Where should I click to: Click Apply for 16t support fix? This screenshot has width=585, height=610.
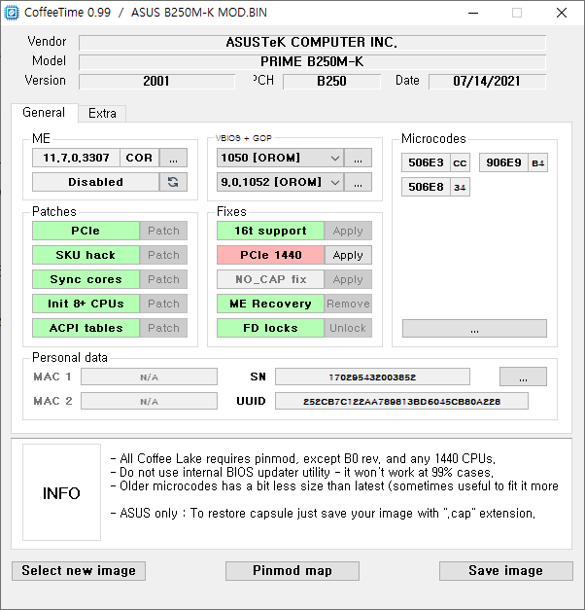click(x=348, y=231)
